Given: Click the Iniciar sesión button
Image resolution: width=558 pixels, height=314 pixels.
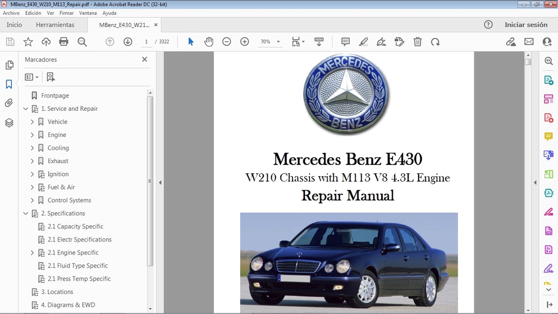Looking at the screenshot, I should click(526, 25).
